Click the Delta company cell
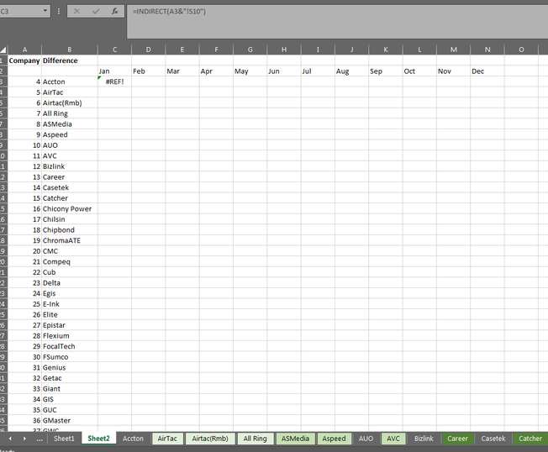Viewport: 548px width, 452px height. [x=70, y=283]
